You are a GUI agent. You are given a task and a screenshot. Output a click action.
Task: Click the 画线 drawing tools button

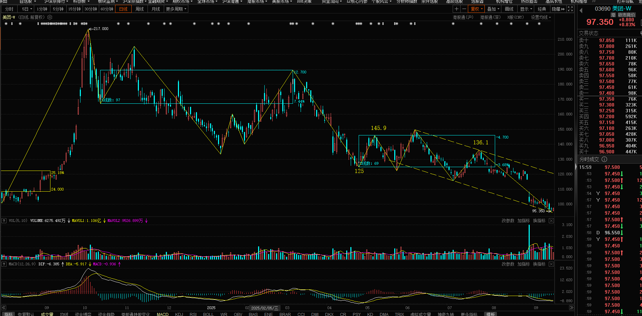point(509,9)
